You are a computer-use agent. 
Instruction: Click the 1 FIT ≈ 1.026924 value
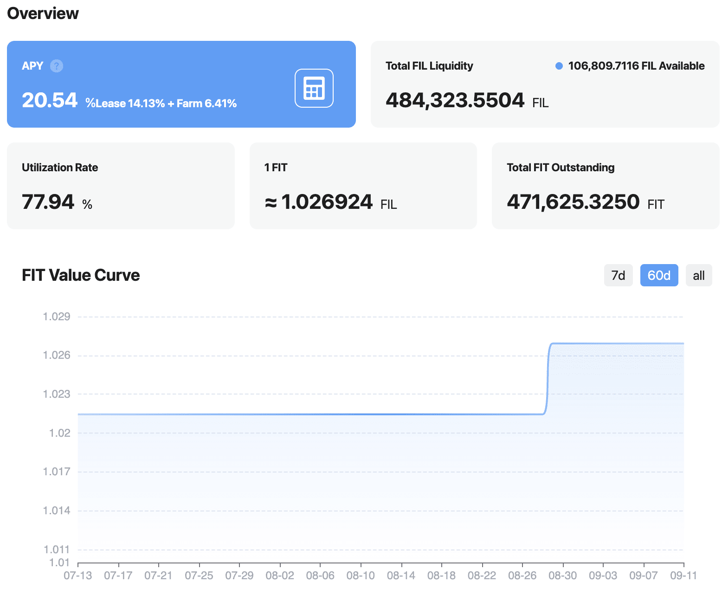327,202
